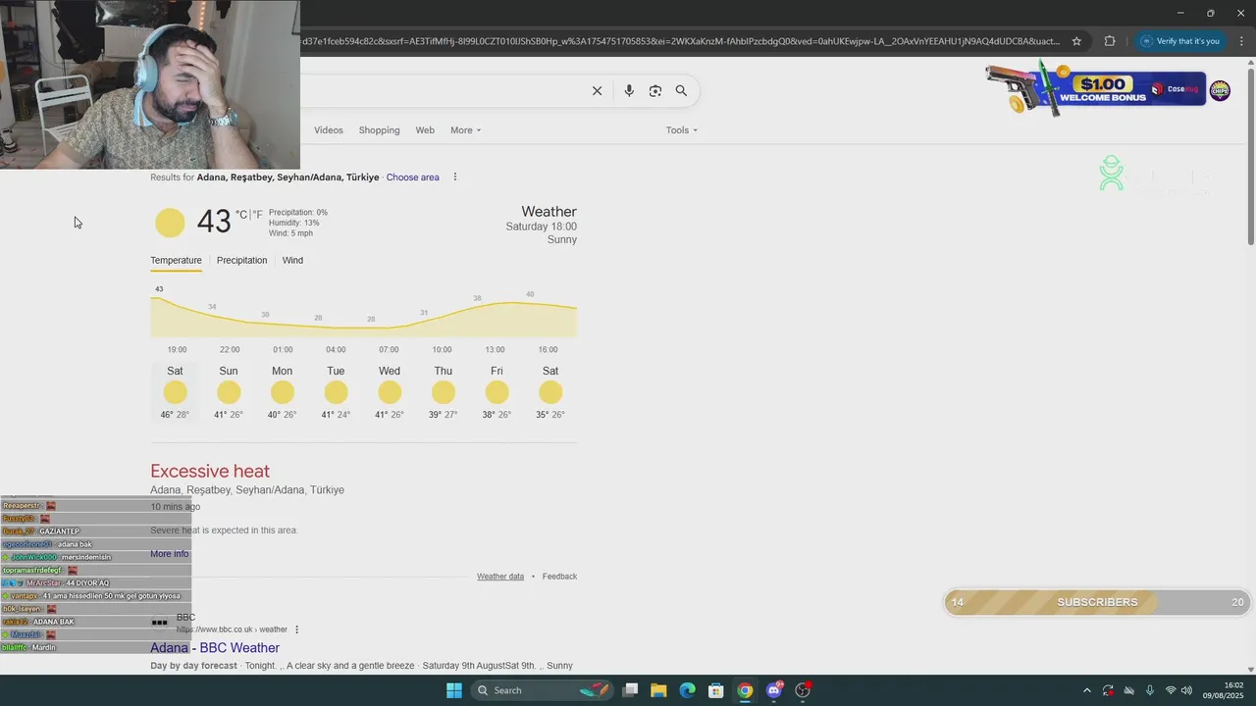This screenshot has height=706, width=1256.
Task: Open Task View in the taskbar
Action: click(630, 690)
